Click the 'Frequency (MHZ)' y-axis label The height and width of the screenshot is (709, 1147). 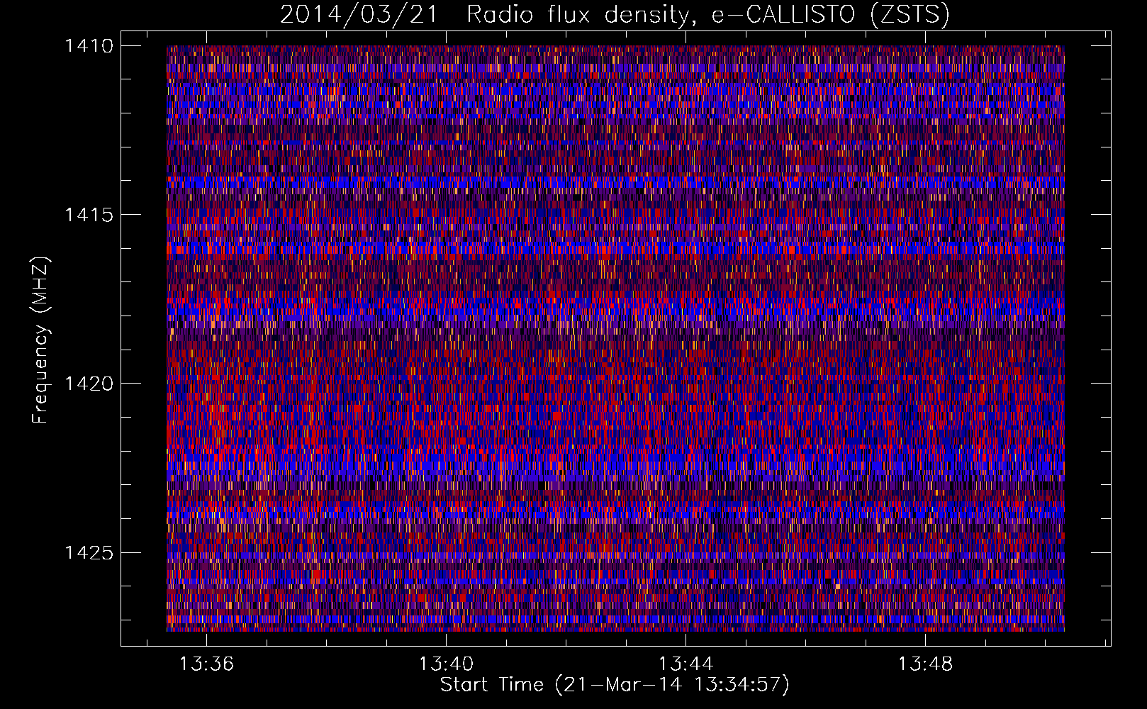click(41, 340)
